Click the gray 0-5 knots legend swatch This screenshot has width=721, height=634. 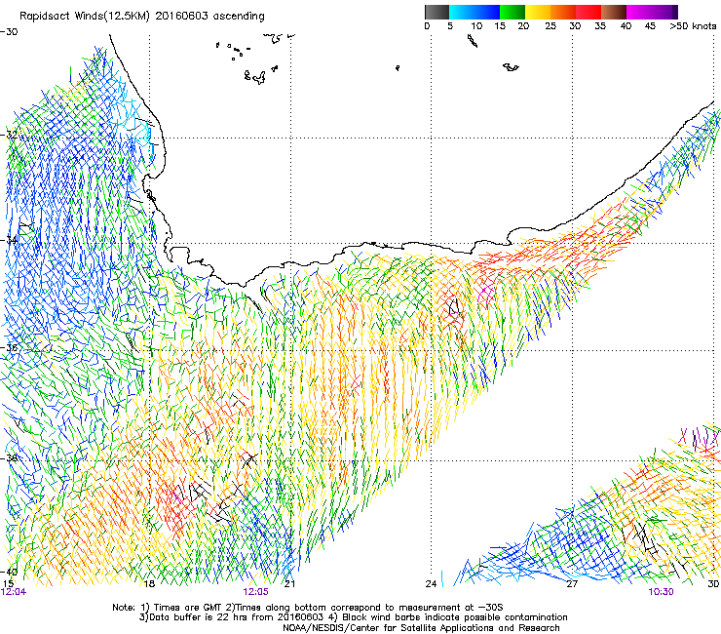(x=436, y=12)
